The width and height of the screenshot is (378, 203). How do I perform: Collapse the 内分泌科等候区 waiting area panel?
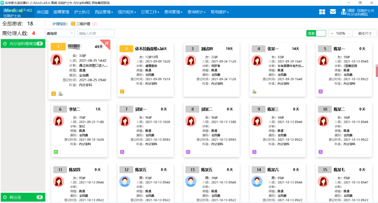pos(23,44)
